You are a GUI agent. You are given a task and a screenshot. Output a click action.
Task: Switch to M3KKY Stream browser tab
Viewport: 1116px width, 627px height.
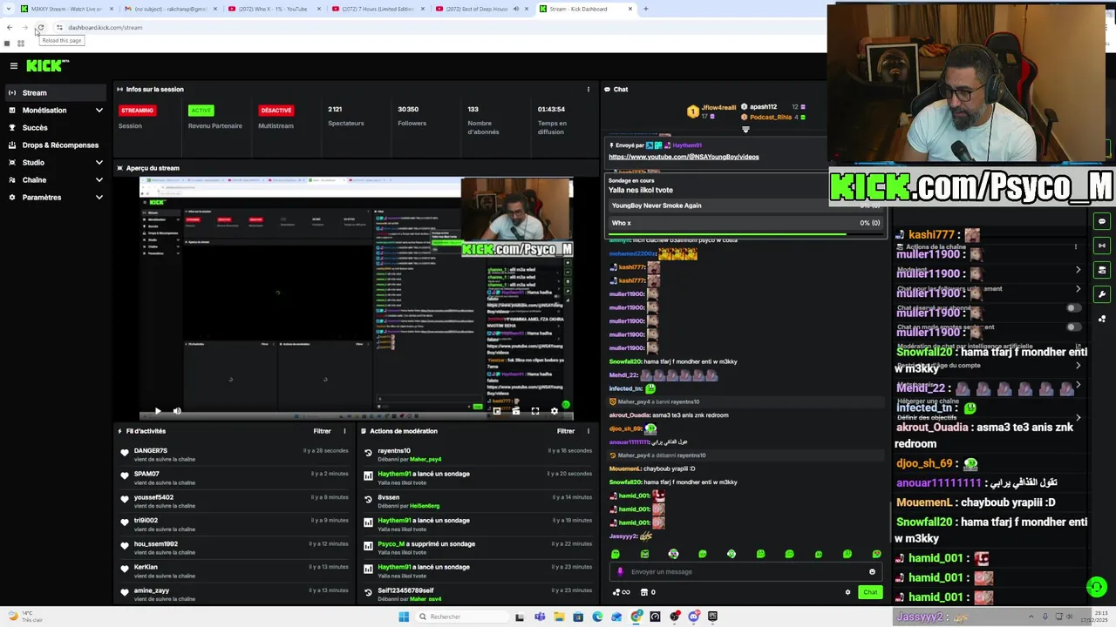[66, 9]
